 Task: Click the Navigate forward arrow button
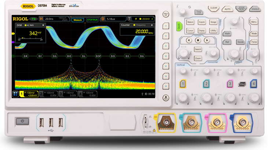click(207, 40)
